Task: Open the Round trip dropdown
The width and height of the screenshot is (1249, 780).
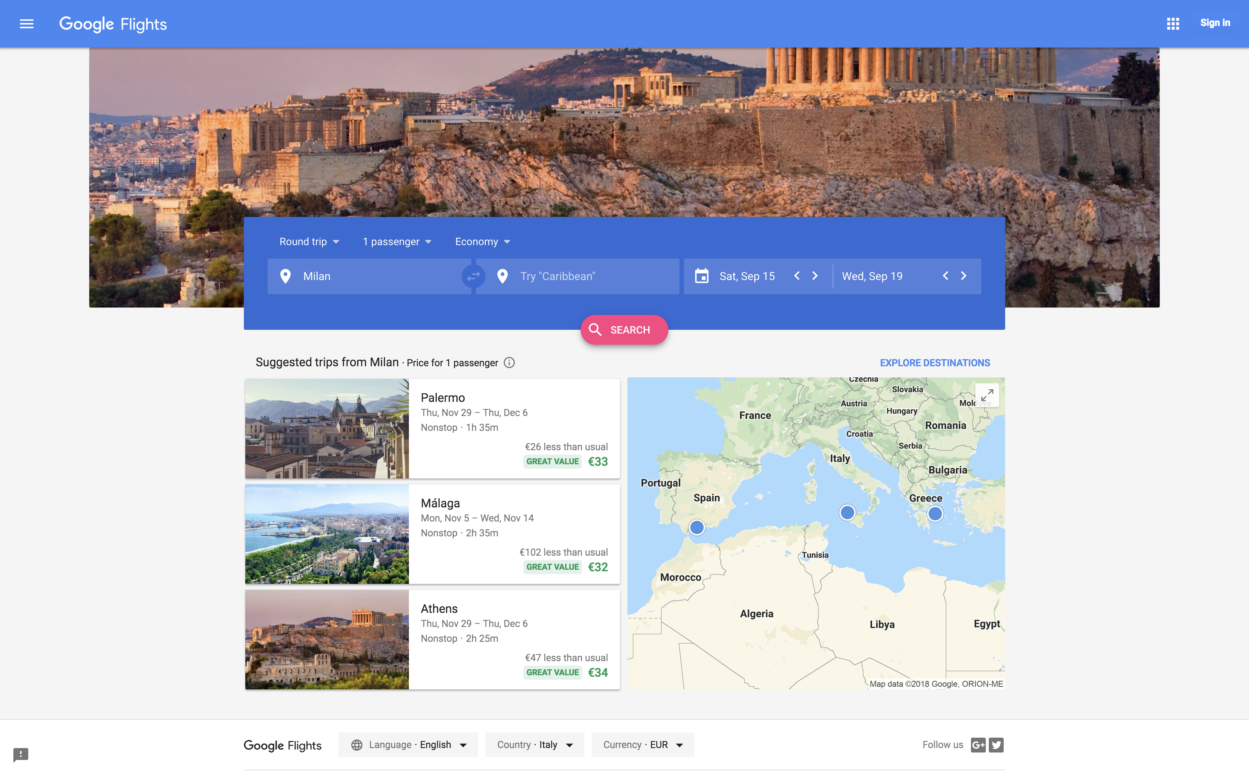Action: 309,242
